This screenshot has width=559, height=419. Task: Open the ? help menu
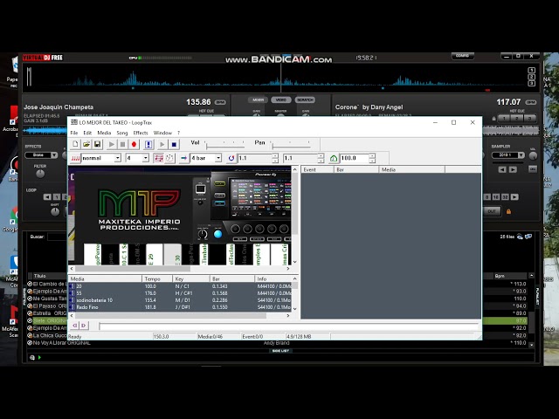pyautogui.click(x=178, y=133)
